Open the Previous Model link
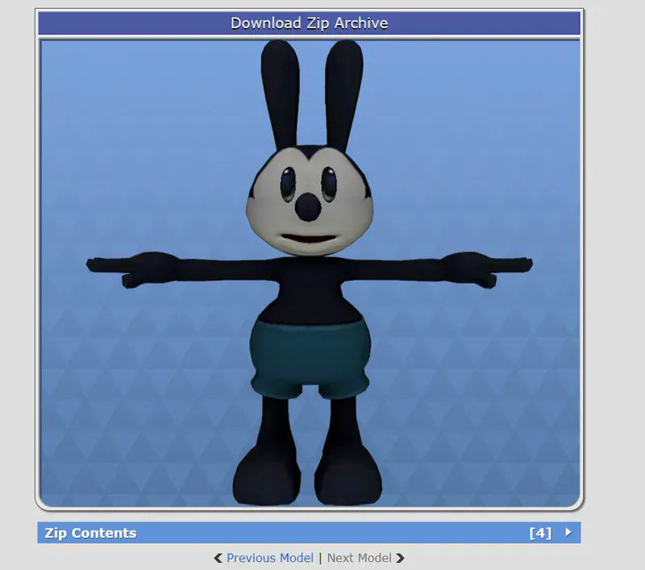The width and height of the screenshot is (645, 570). (270, 558)
